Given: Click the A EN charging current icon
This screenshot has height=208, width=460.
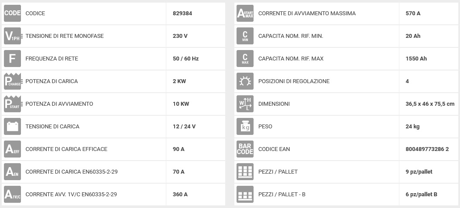Looking at the screenshot, I should [x=12, y=172].
